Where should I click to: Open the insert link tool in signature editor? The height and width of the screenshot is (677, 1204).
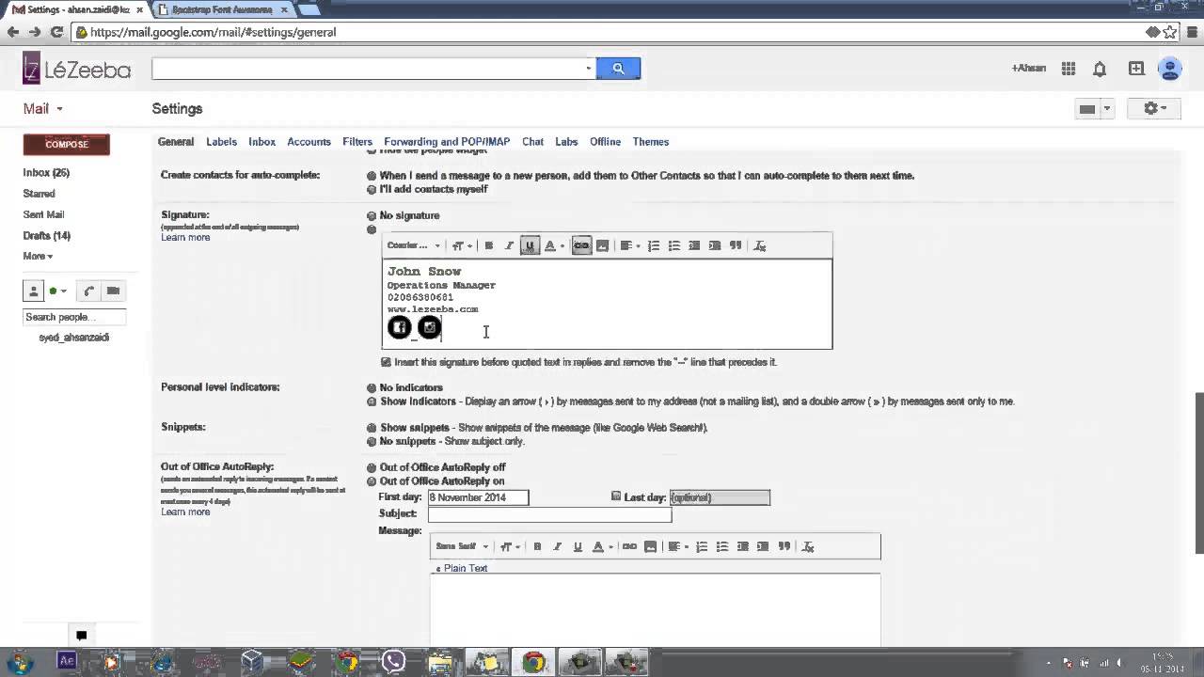click(580, 245)
